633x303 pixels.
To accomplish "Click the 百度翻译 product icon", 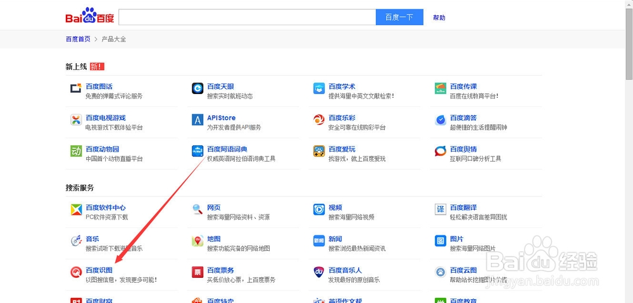I will (441, 210).
